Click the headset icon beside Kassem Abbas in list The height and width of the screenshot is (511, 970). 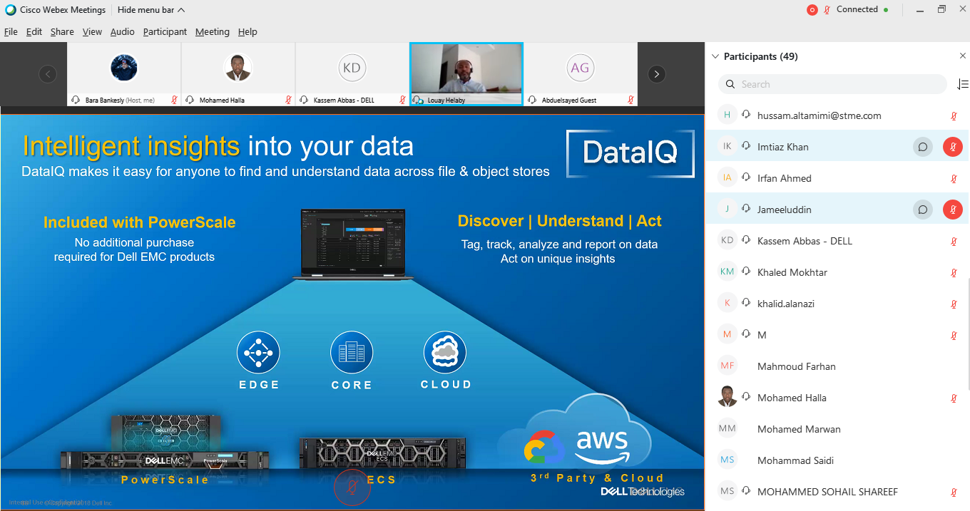click(746, 240)
